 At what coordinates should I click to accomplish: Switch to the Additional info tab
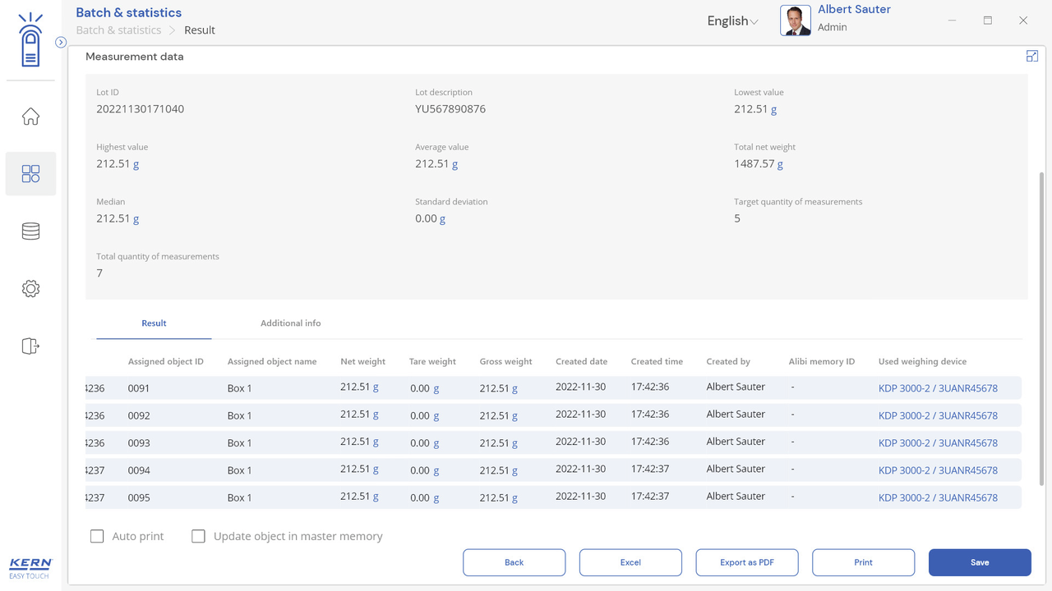[x=290, y=323]
